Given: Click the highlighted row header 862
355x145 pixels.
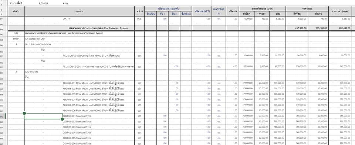Looking at the screenshot, I should coord(3,116).
